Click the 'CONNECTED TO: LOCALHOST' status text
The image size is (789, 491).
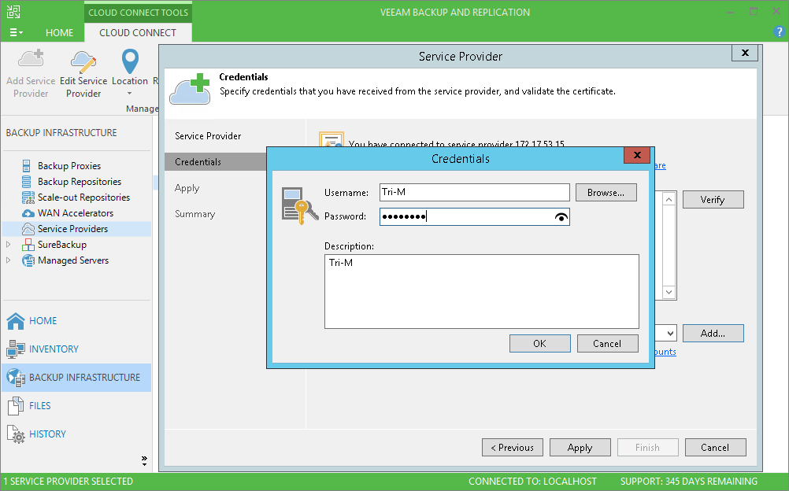click(x=532, y=482)
